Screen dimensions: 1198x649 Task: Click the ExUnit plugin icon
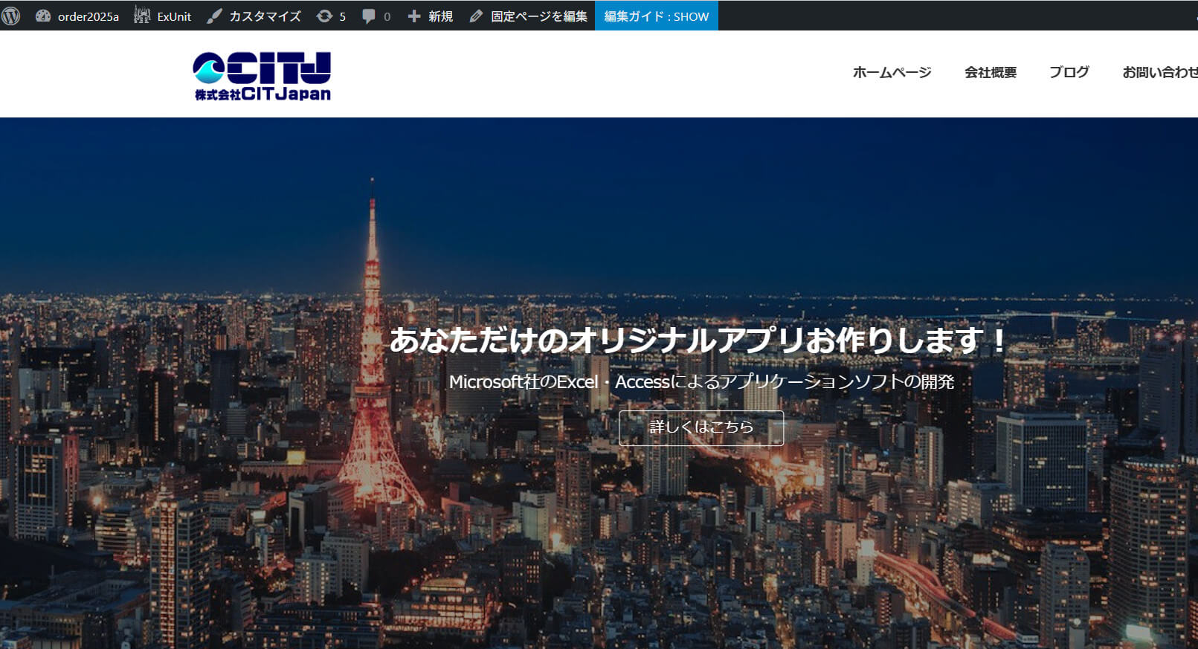[141, 16]
